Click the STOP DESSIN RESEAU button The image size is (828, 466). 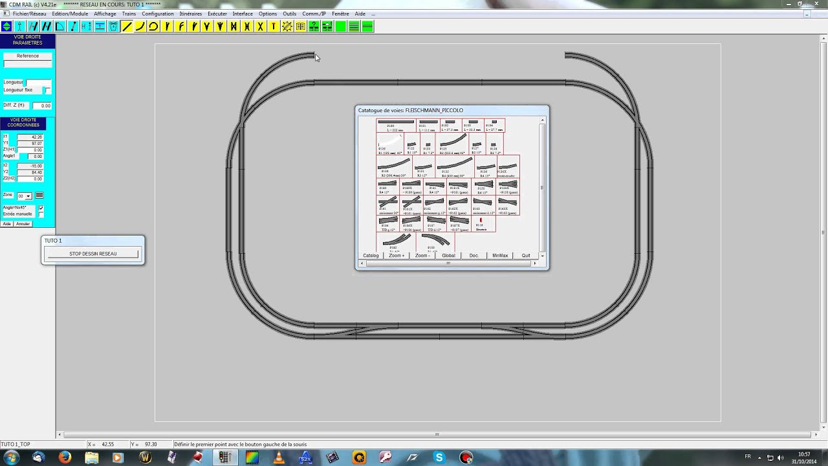click(93, 254)
